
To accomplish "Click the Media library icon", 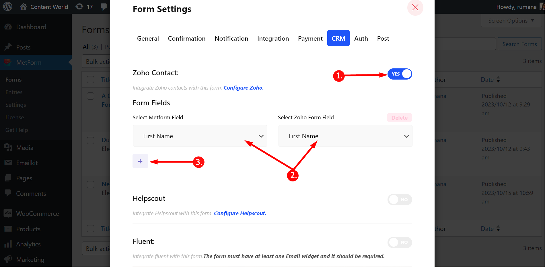I will (8, 148).
